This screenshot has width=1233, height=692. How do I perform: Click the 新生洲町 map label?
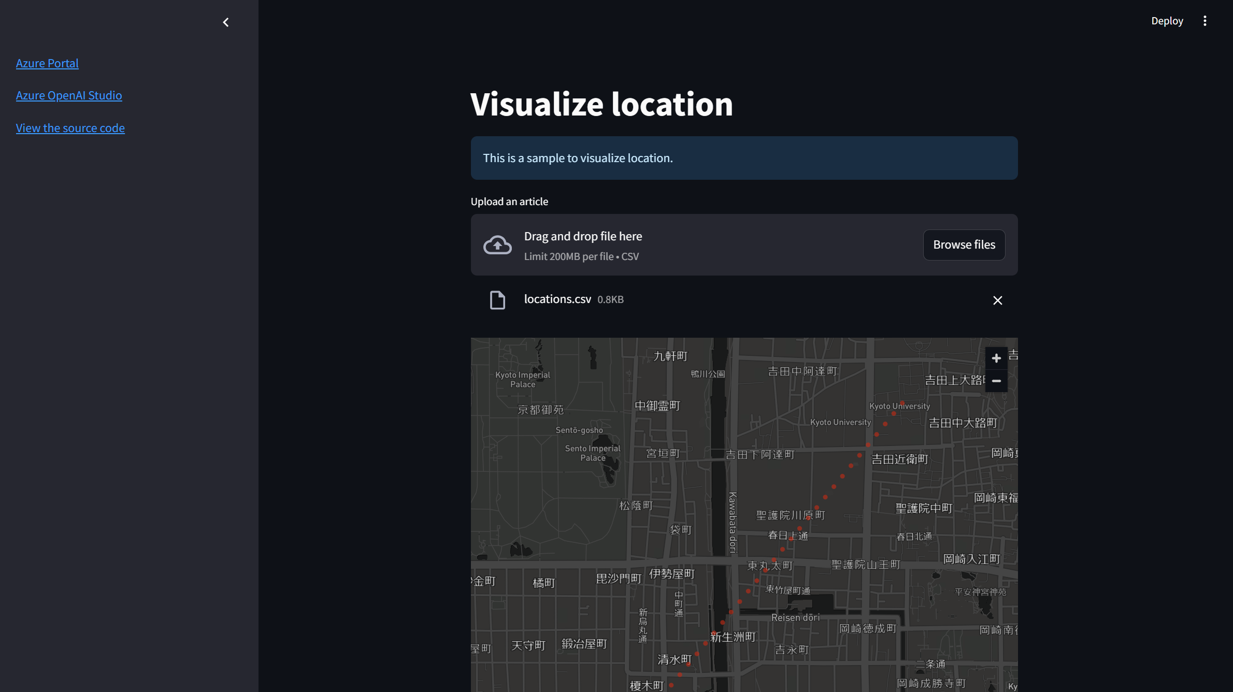(x=733, y=637)
